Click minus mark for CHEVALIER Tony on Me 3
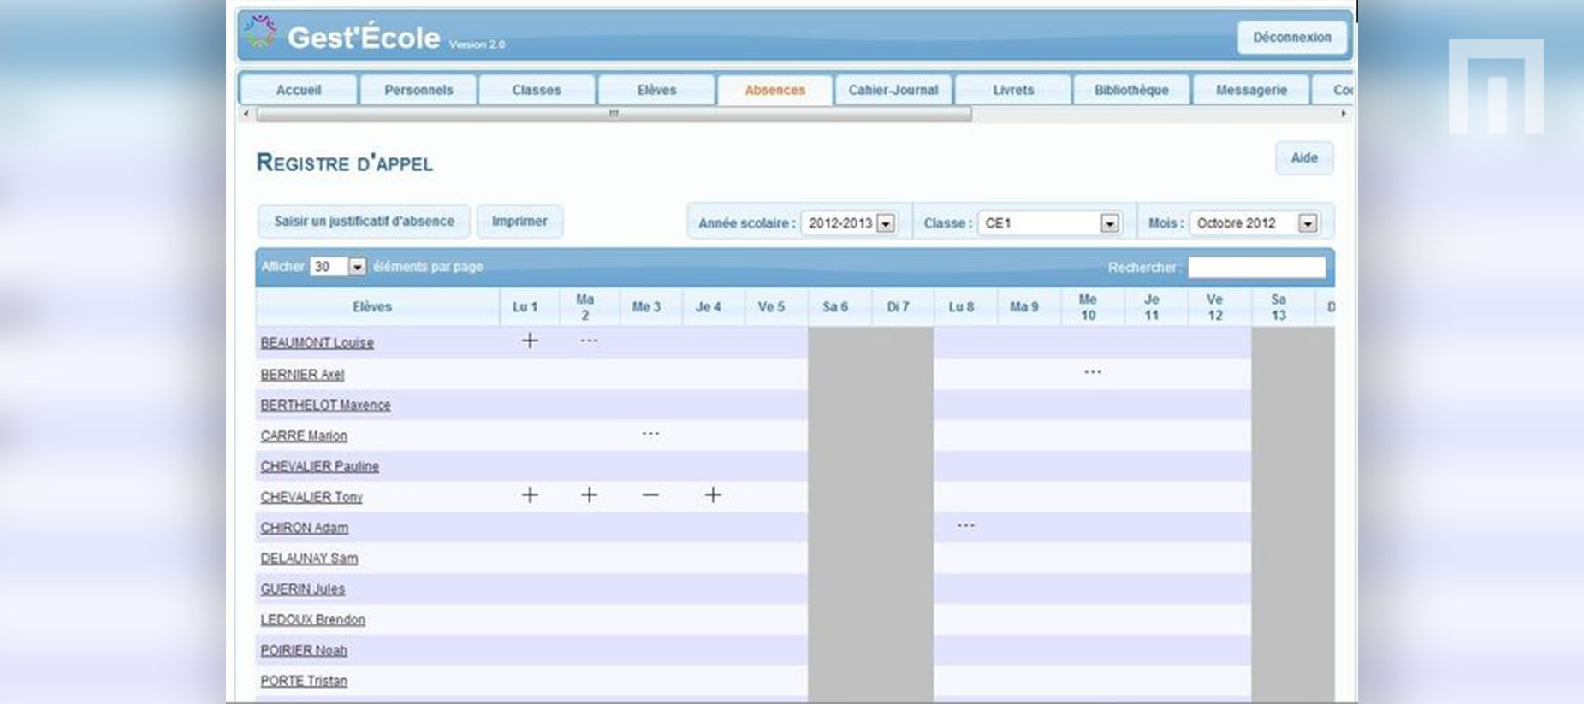 point(650,495)
